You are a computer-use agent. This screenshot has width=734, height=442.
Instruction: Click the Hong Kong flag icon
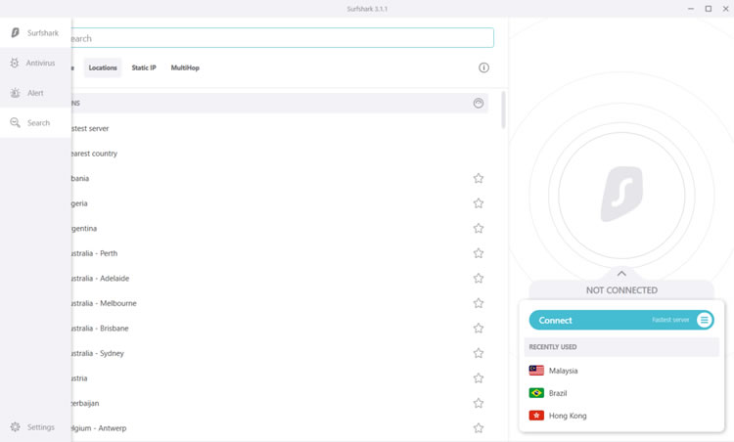pos(536,416)
